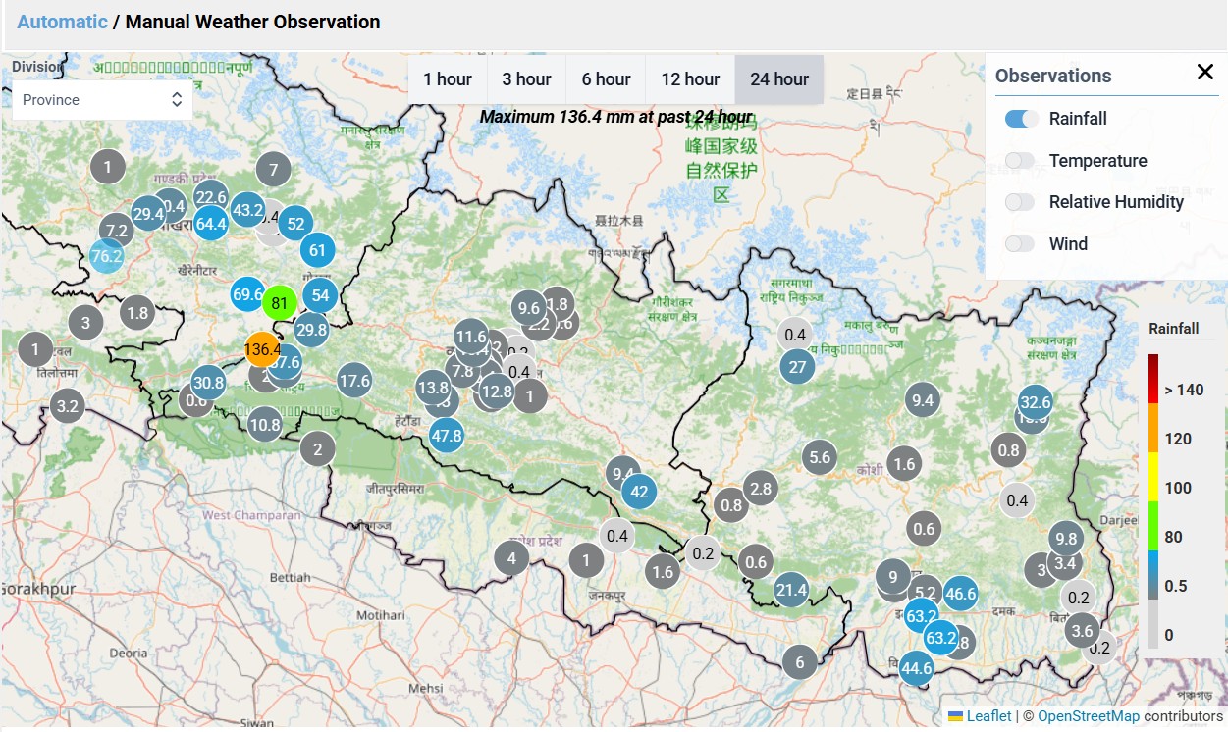Click the grey 5.6 rainfall marker
The image size is (1228, 732).
click(x=820, y=456)
